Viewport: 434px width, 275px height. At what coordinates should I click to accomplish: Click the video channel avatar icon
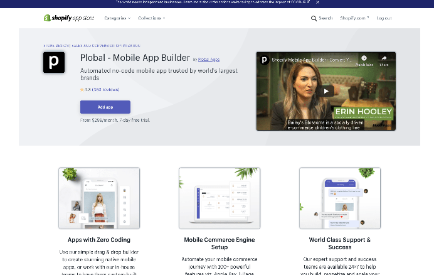[264, 60]
